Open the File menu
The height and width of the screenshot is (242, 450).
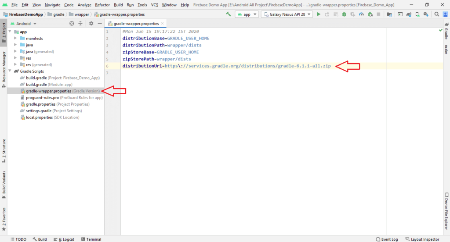pyautogui.click(x=15, y=5)
